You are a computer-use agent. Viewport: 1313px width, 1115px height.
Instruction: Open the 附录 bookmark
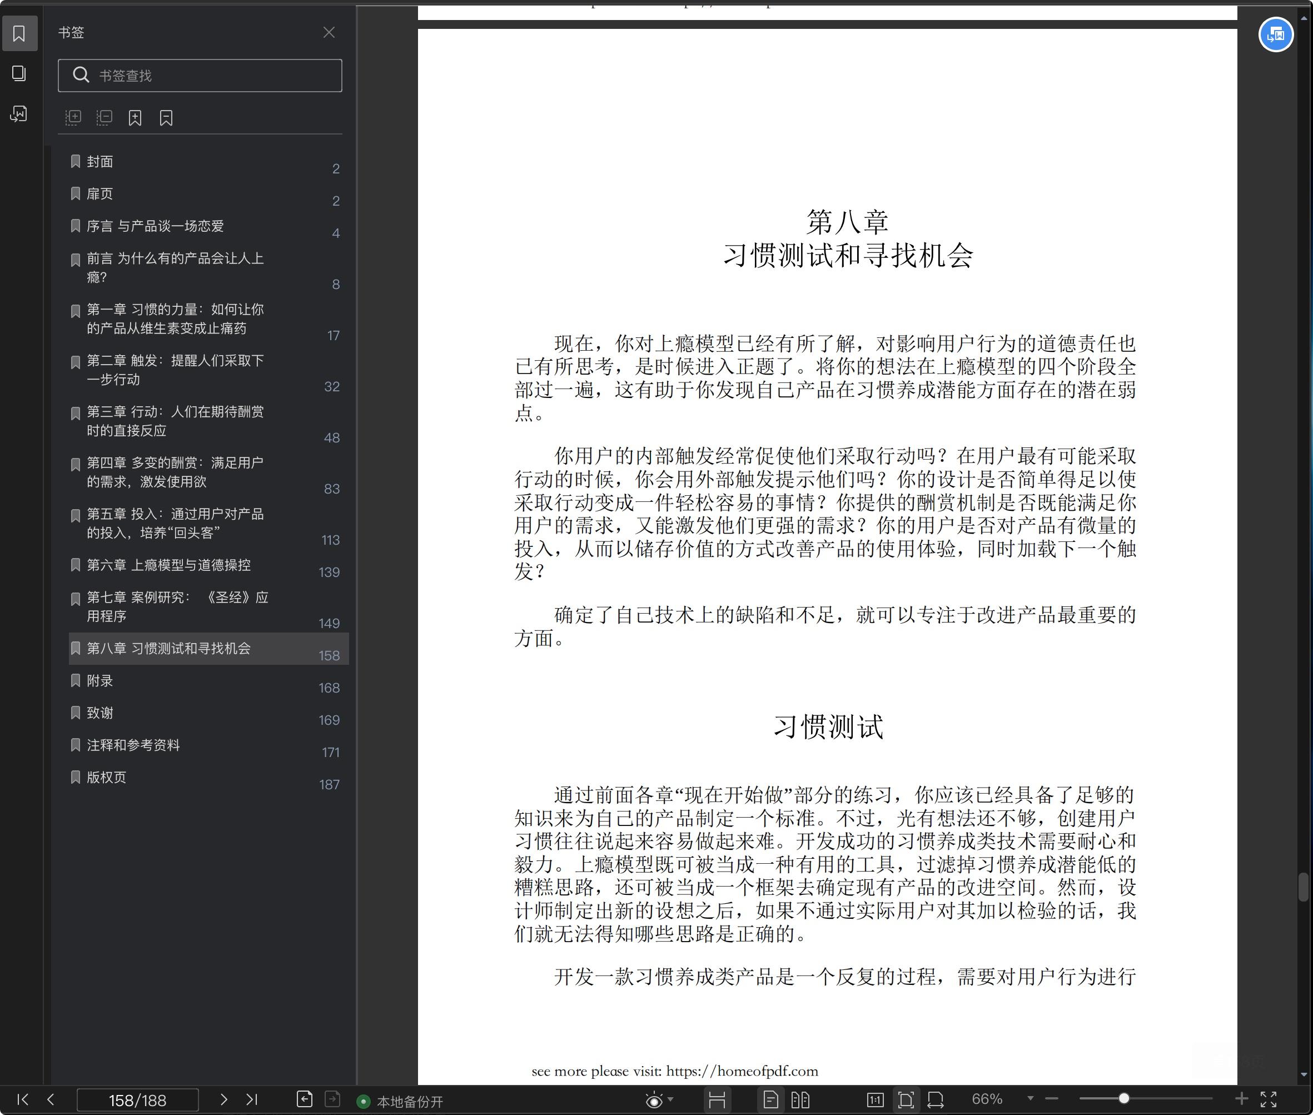tap(208, 681)
